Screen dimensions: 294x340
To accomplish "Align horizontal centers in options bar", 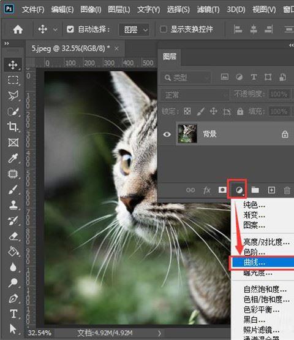I will click(x=254, y=29).
